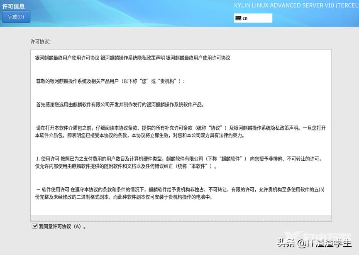Click the 我同意许可协议（A）label text

pyautogui.click(x=62, y=227)
